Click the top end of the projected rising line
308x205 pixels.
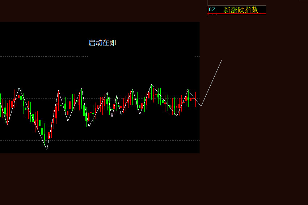pos(222,60)
